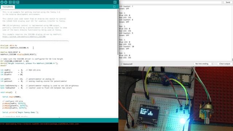This screenshot has width=233, height=131.
Task: Click 'LED Counter: 8' in serial output
Action: tap(126, 20)
